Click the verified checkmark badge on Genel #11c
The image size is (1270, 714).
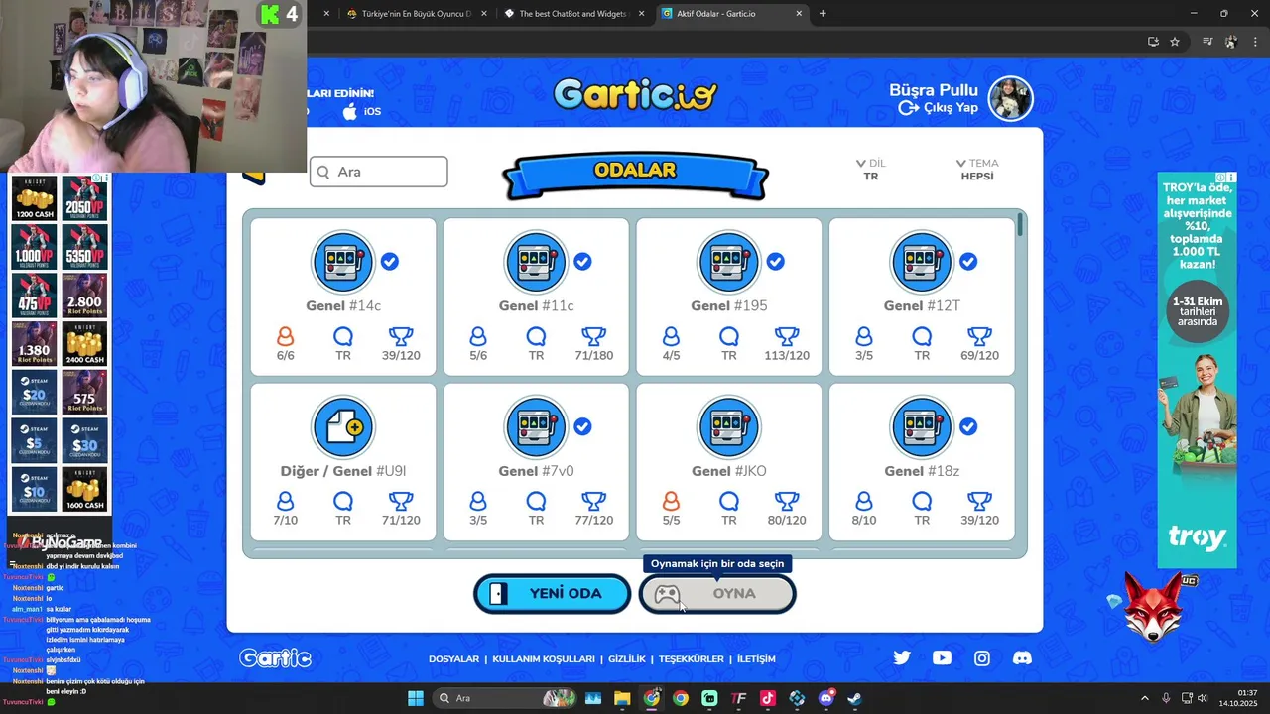582,261
